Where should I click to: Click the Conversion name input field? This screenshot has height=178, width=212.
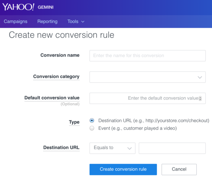point(148,56)
